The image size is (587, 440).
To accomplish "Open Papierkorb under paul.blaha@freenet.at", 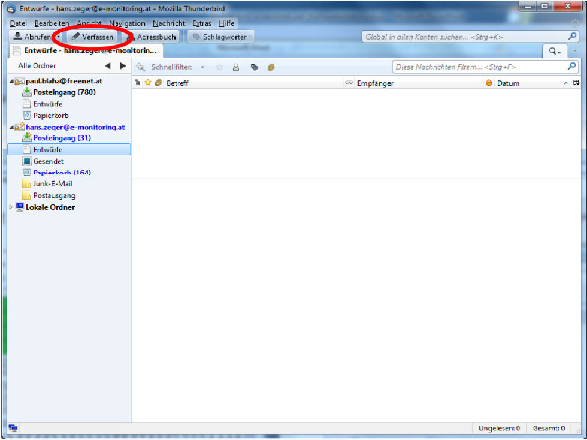I will pyautogui.click(x=51, y=116).
